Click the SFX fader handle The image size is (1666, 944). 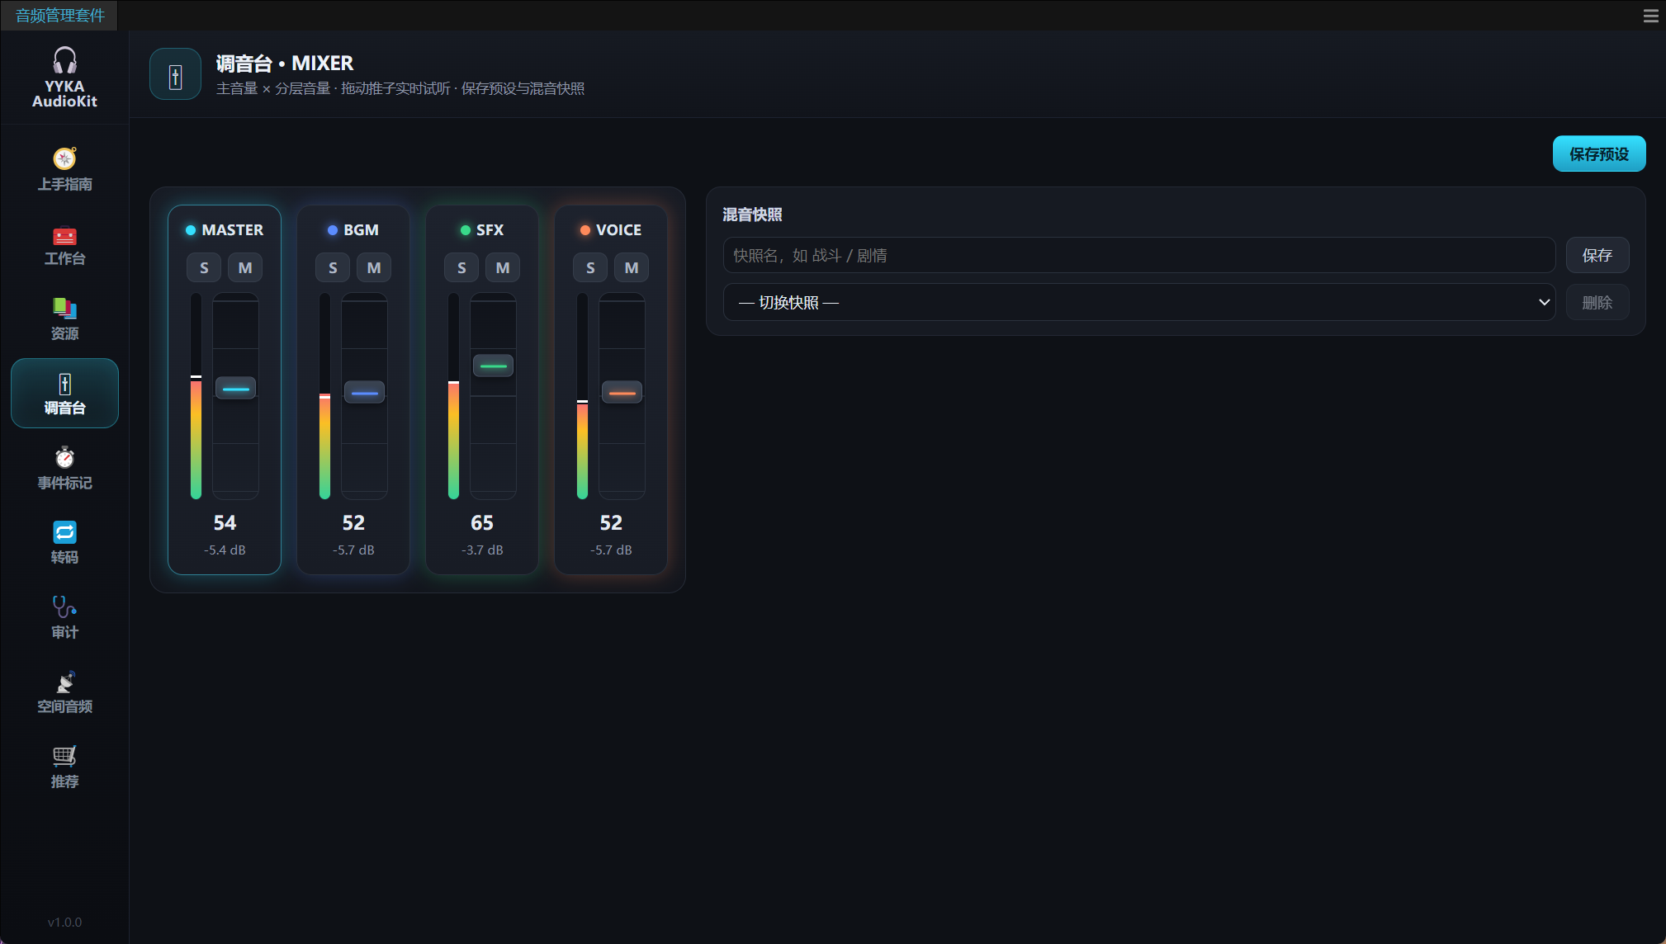493,365
